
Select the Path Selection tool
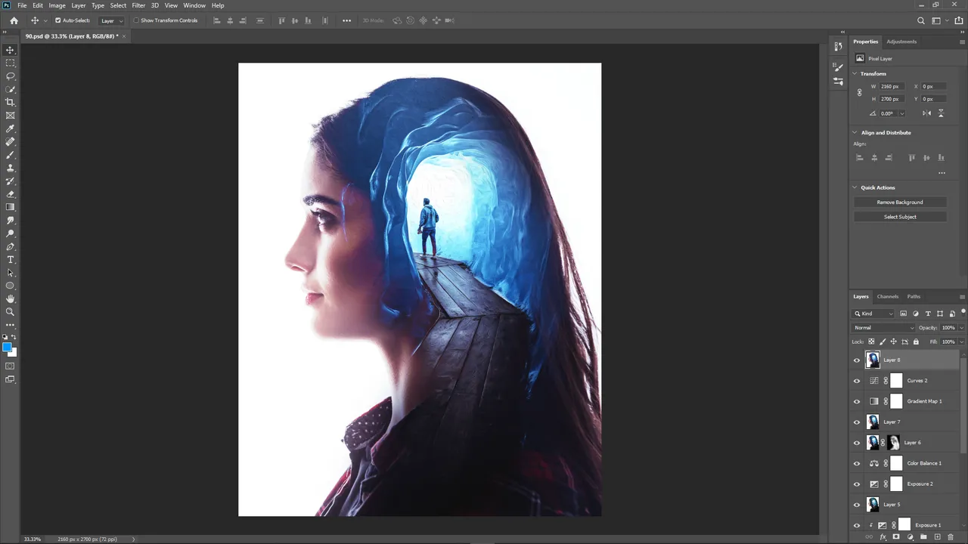pos(10,273)
